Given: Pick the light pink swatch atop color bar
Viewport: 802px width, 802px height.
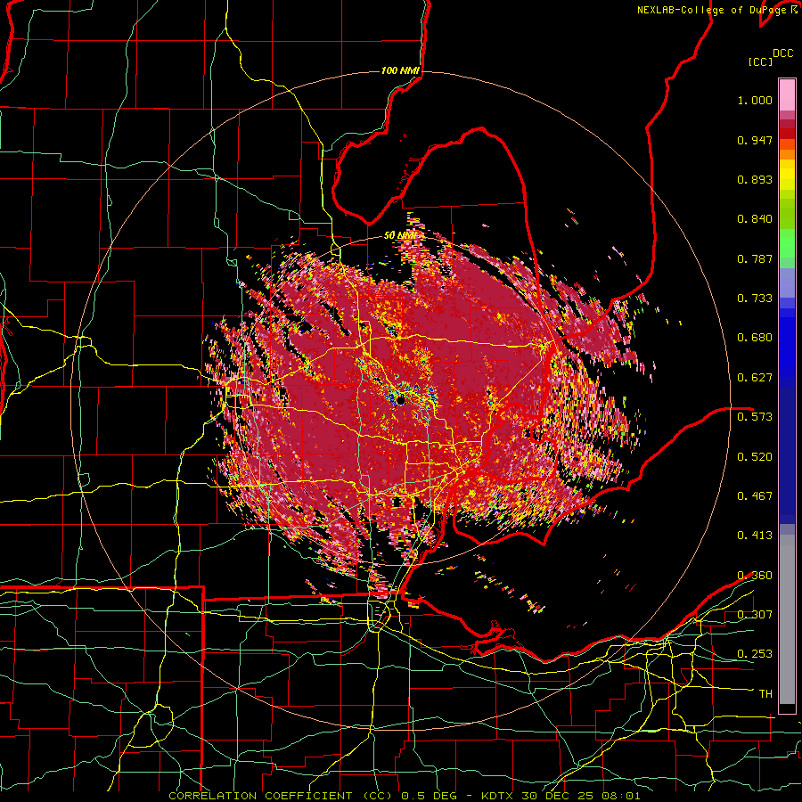Looking at the screenshot, I should 787,95.
